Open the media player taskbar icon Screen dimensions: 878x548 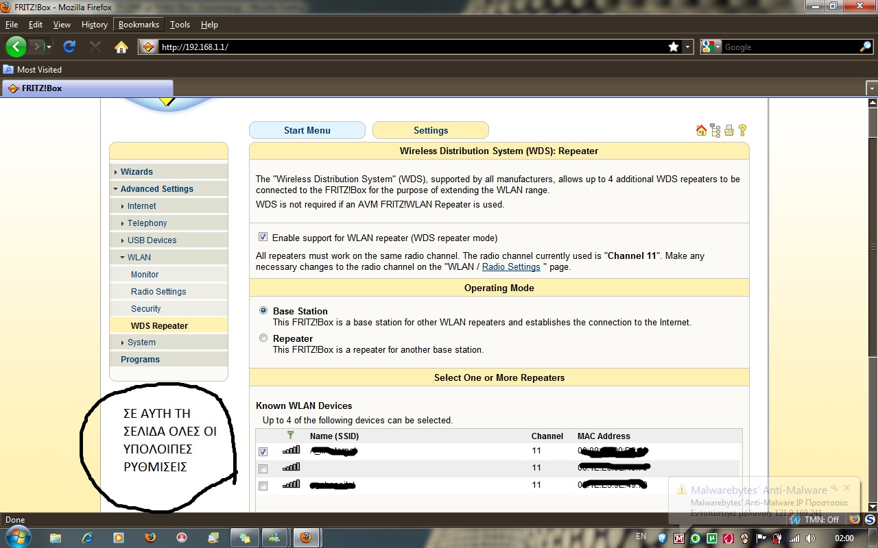(119, 538)
